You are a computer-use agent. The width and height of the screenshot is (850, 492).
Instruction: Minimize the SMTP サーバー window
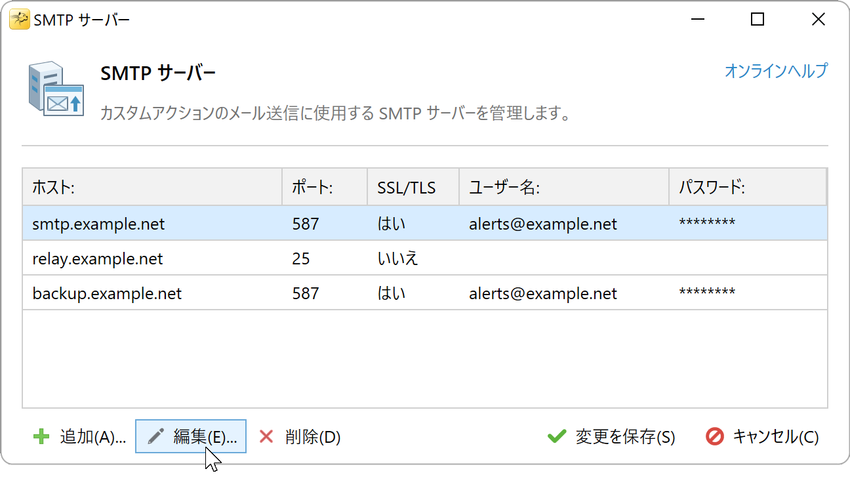click(x=697, y=20)
